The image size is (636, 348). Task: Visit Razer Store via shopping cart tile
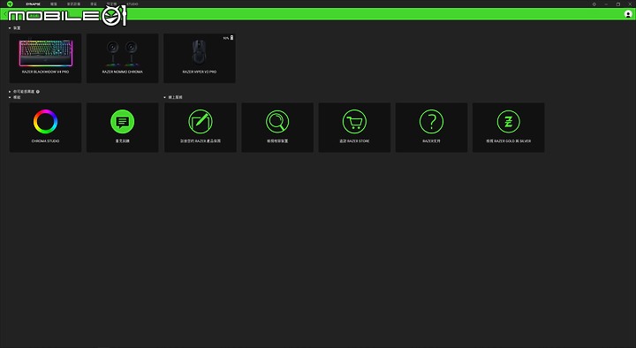coord(354,127)
